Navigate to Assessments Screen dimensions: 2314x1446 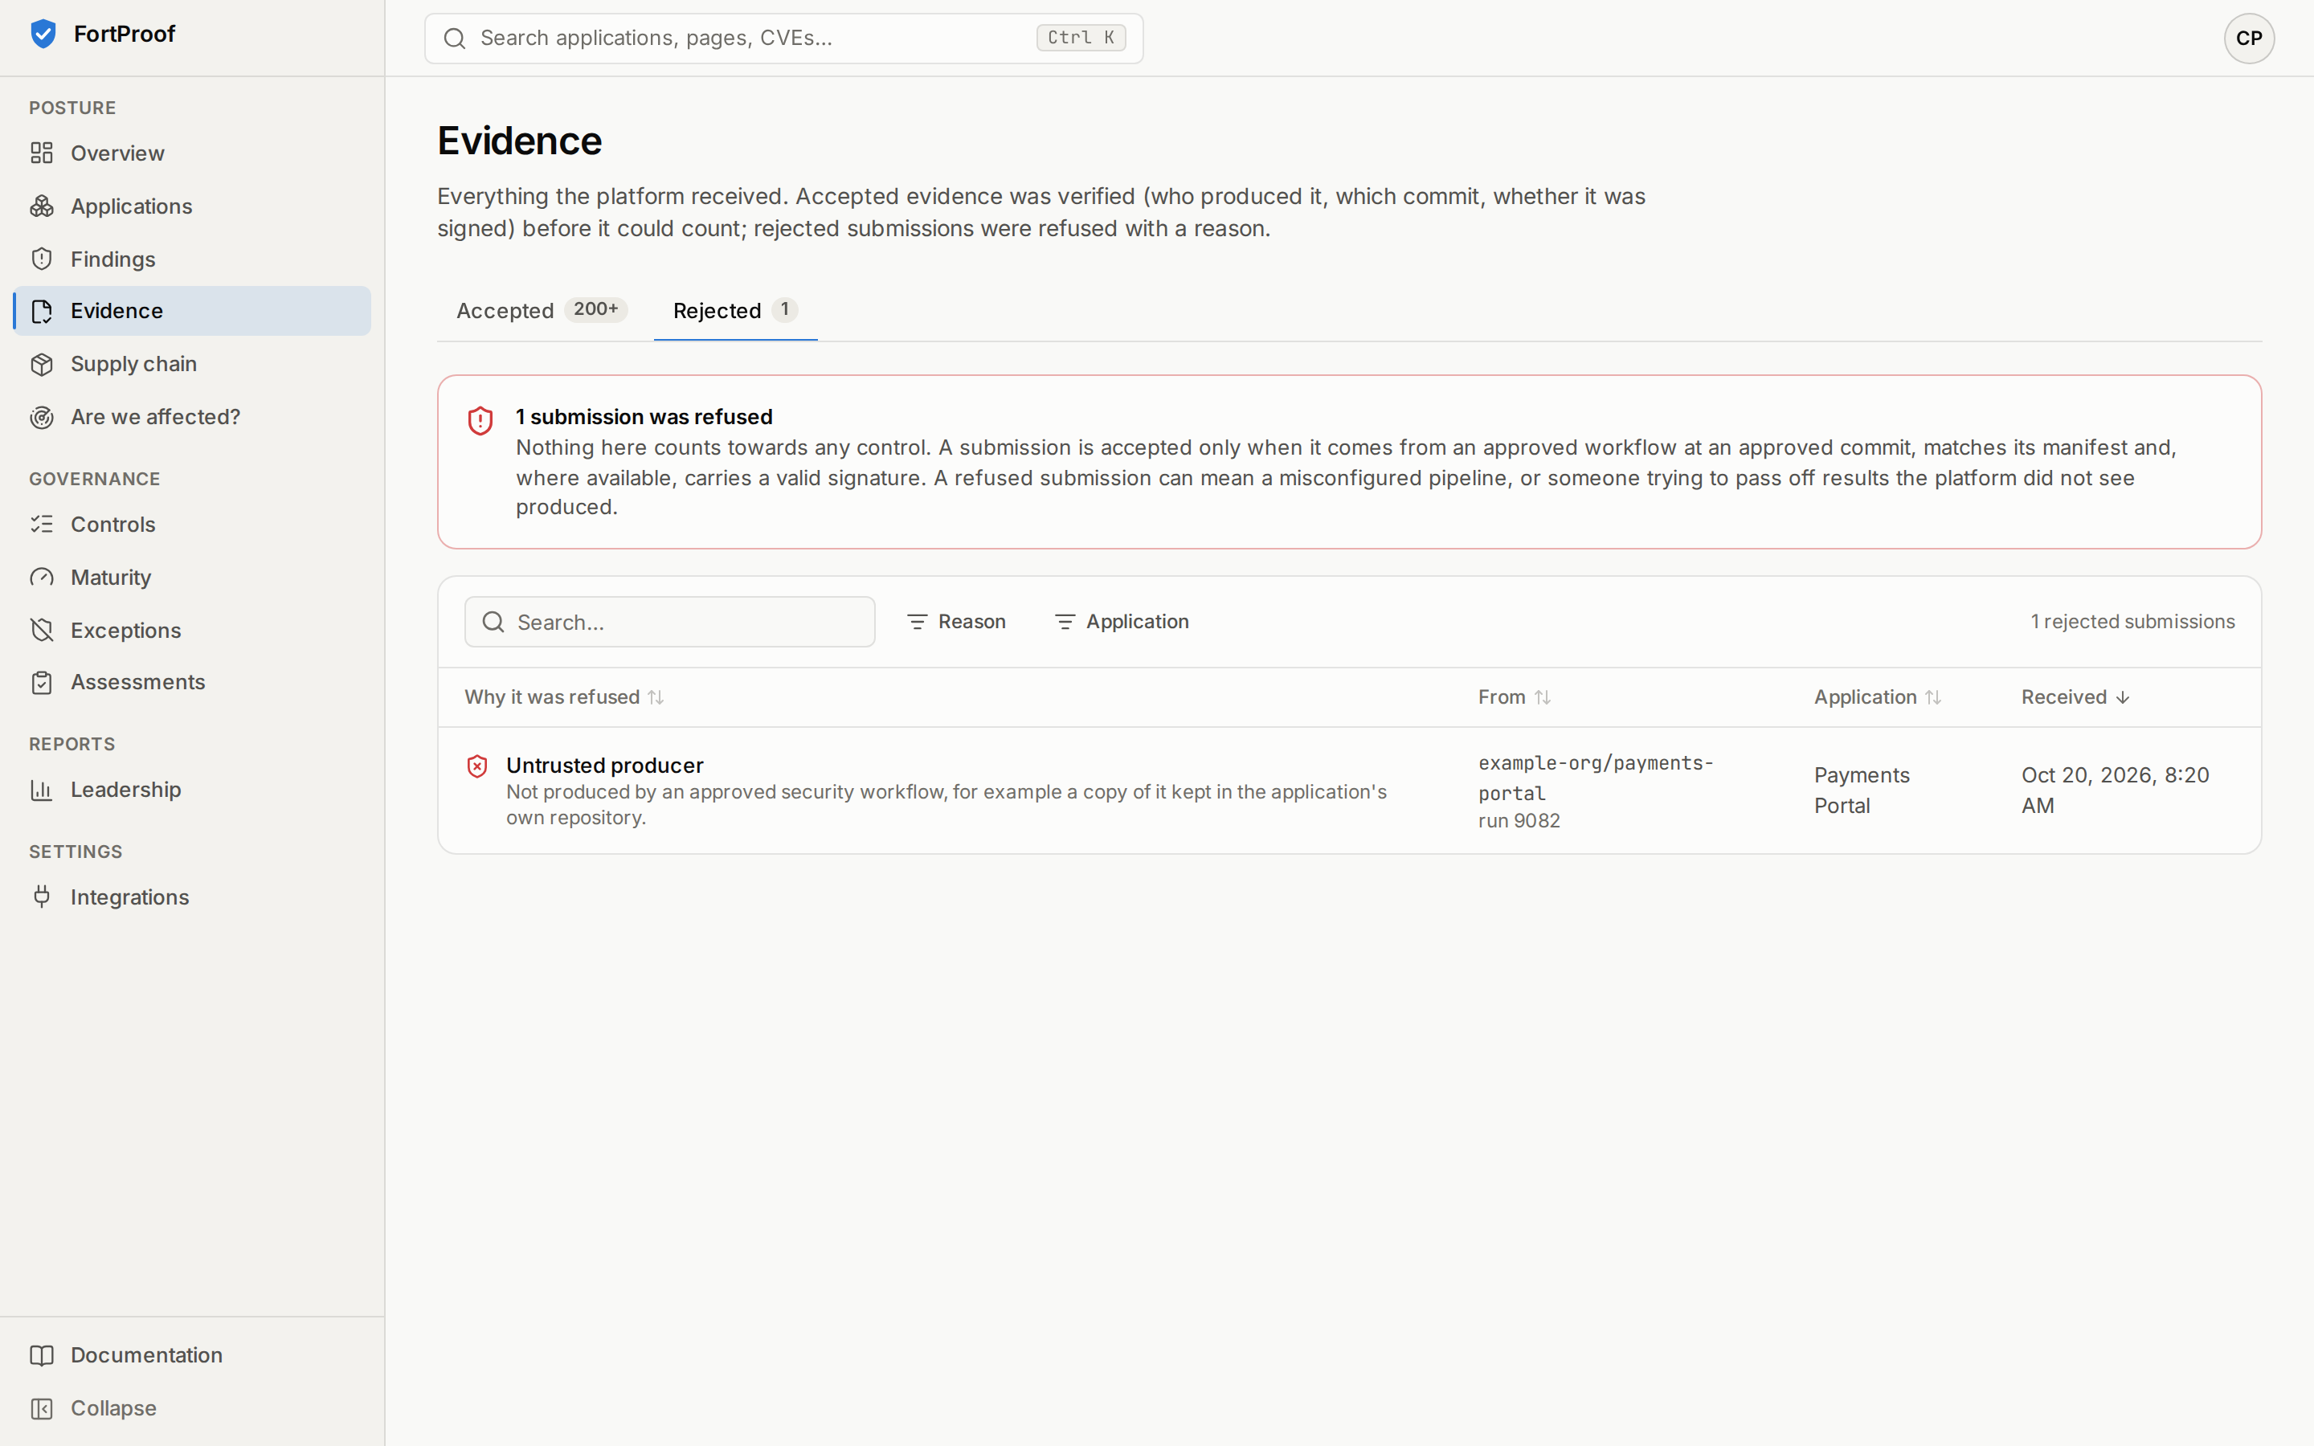192,683
